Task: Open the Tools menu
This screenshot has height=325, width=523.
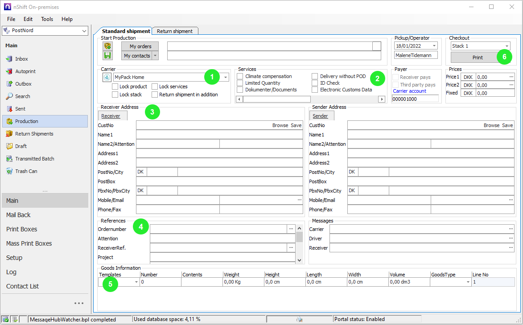Action: [x=47, y=19]
